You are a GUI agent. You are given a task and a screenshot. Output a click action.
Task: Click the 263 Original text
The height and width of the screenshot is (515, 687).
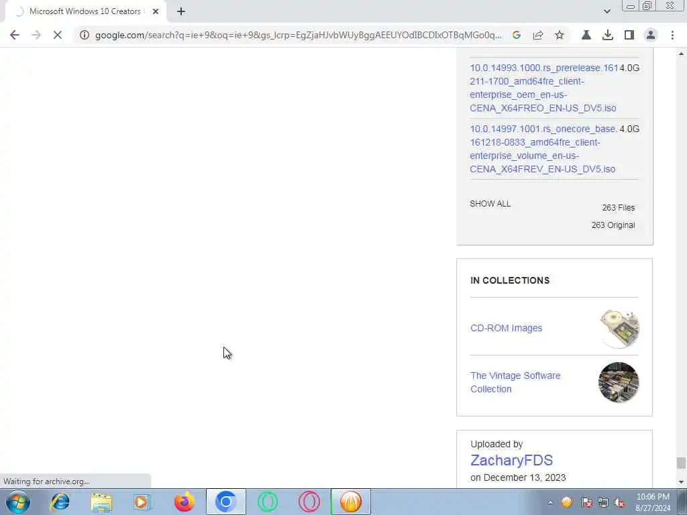coord(613,225)
